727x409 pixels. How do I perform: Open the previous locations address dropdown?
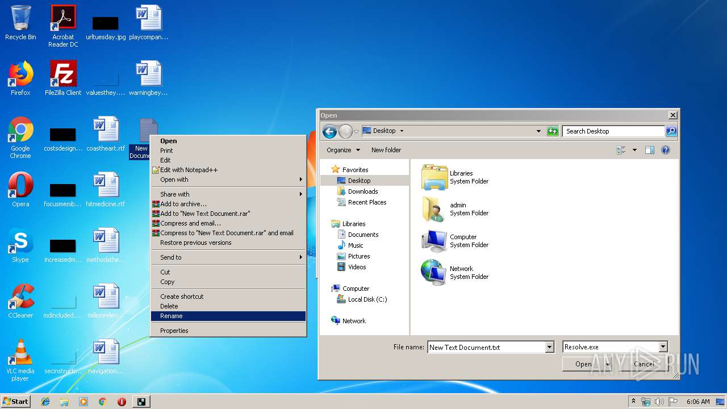[538, 131]
